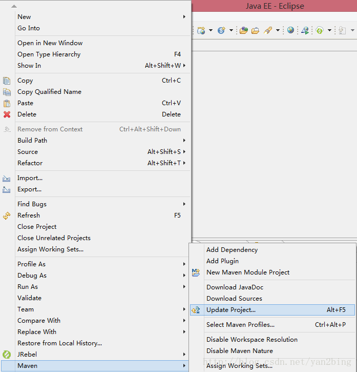
Task: Open dropdown beside New Servlet icon
Action: [x=231, y=30]
